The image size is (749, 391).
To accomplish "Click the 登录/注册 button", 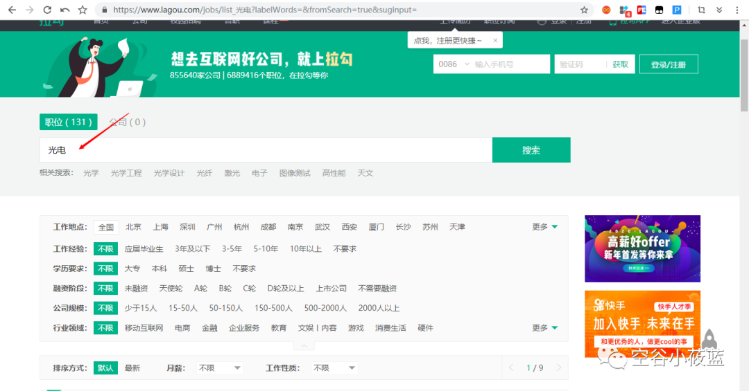I will click(x=669, y=64).
